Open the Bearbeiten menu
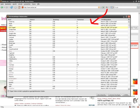Image resolution: width=140 pixels, height=108 pixels. (x=8, y=4)
